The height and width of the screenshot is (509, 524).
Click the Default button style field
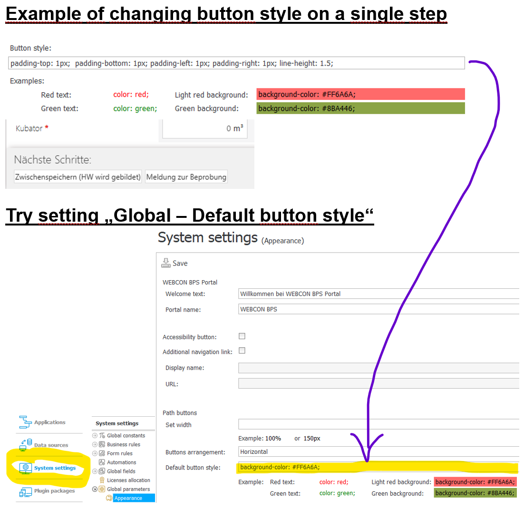point(378,468)
